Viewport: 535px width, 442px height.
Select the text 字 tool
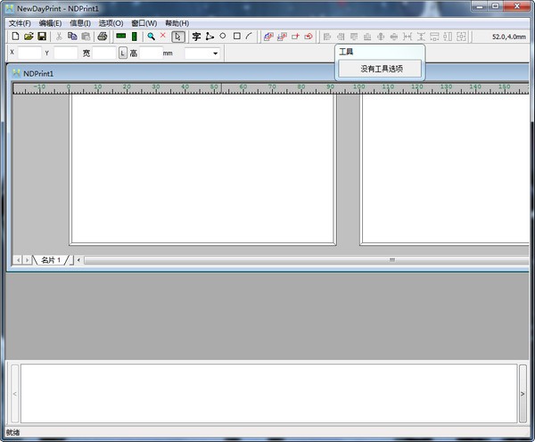pos(196,37)
